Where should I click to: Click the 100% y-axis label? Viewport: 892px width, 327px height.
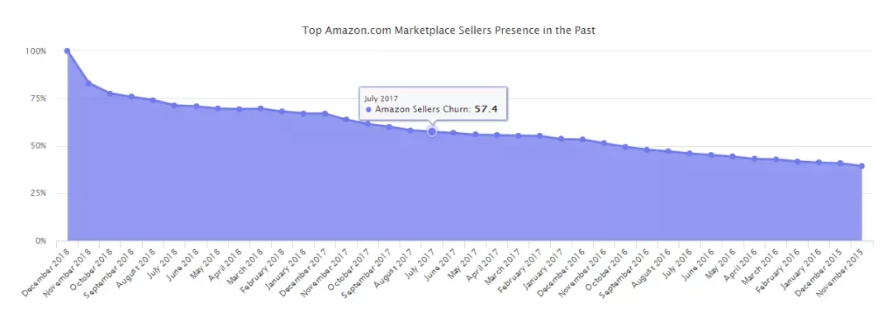pos(36,51)
